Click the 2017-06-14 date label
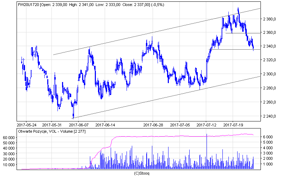Viewport: 282px width, 176px height. click(105, 125)
